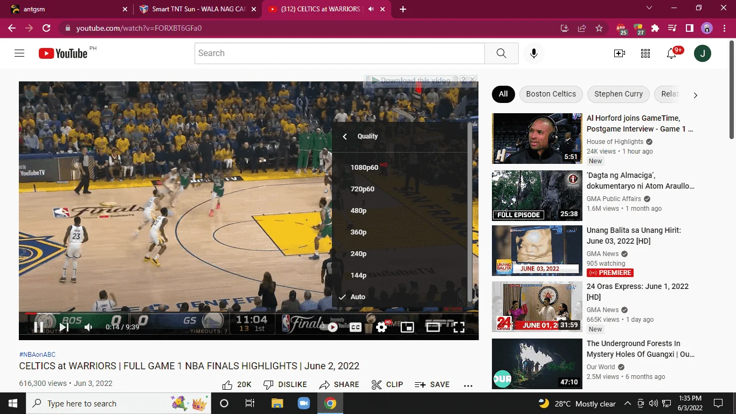Open Underground Forests video title

[x=641, y=349]
